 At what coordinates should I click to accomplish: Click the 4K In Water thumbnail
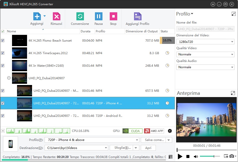pyautogui.click(x=20, y=65)
